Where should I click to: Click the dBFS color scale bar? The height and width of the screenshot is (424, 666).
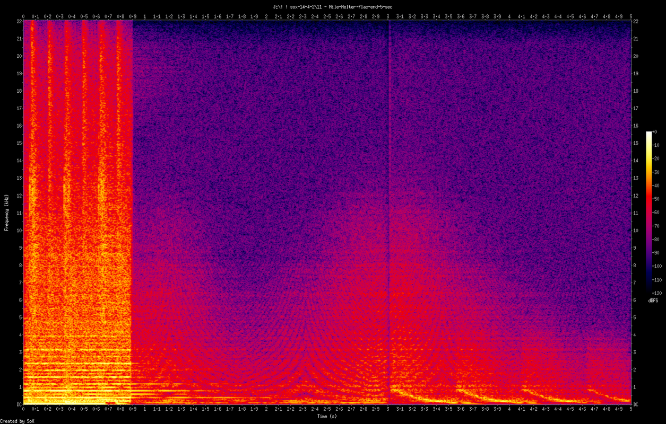click(x=648, y=212)
